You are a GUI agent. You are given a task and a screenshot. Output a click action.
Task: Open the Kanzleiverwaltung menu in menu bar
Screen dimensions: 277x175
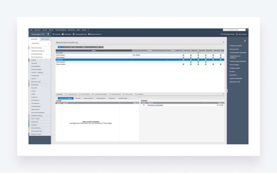(61, 30)
